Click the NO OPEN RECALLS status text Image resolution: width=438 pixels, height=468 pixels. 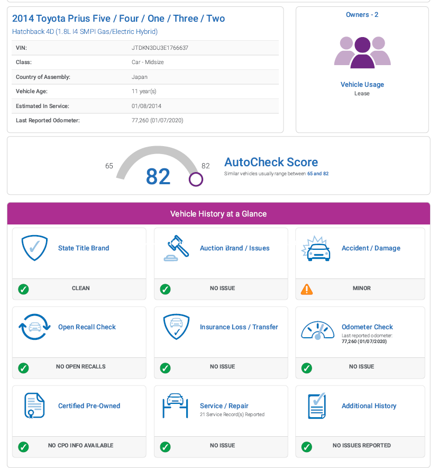pyautogui.click(x=81, y=366)
